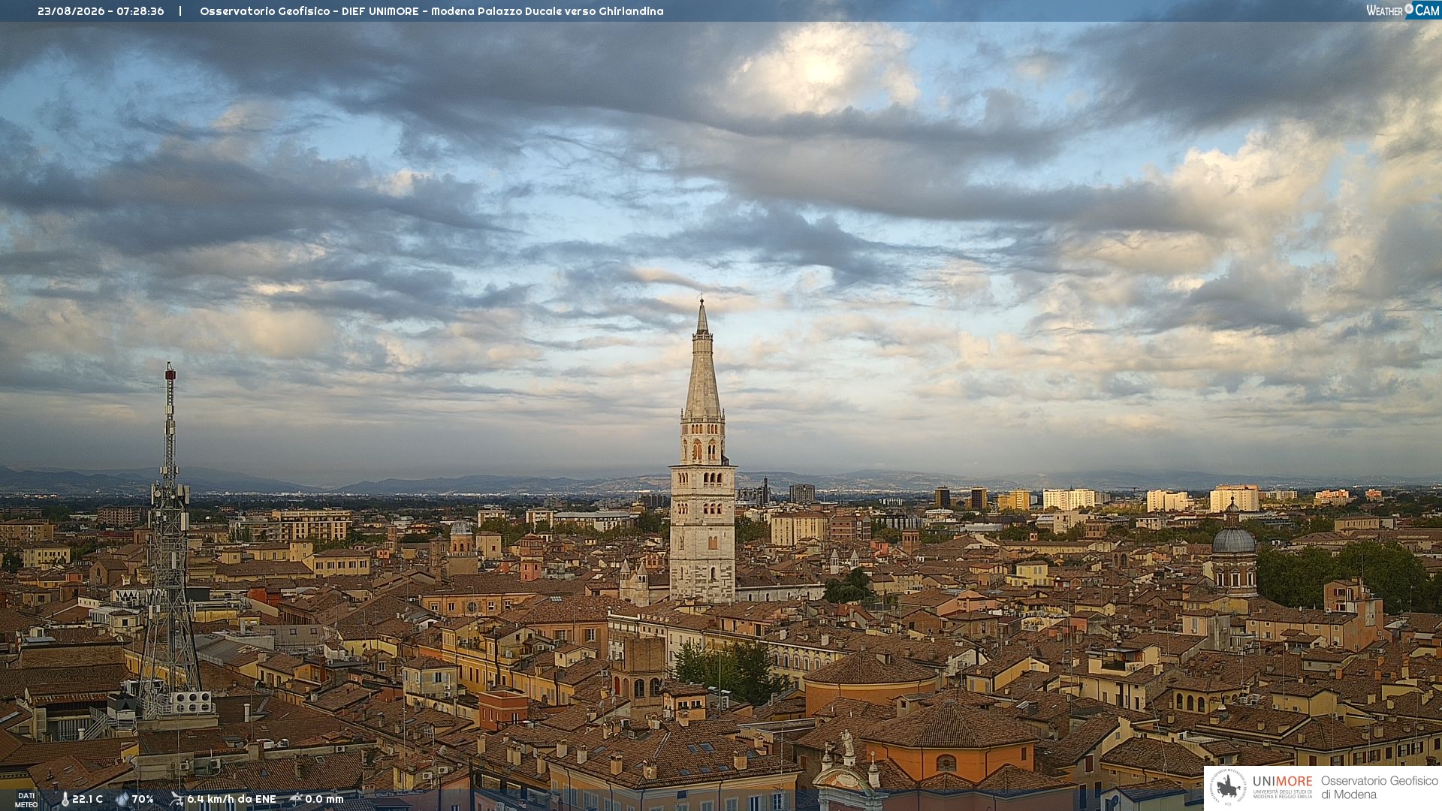Click the 70% humidity value
Viewport: 1442px width, 811px height.
[143, 799]
